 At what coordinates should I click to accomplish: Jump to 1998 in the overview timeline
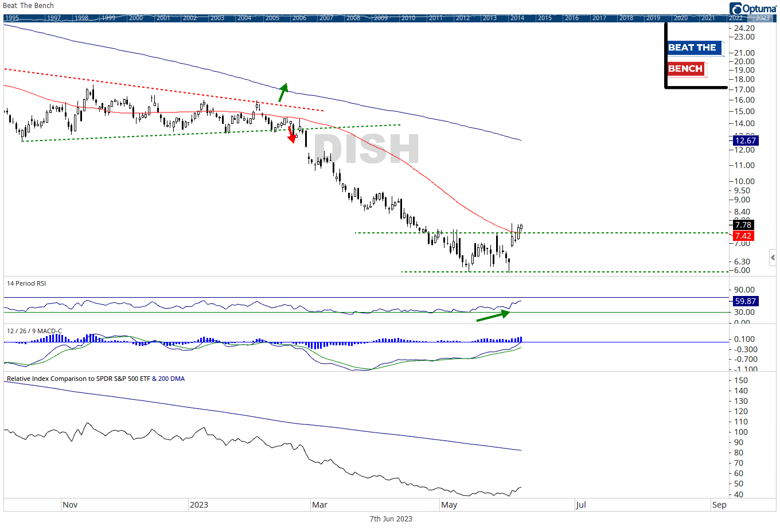click(82, 18)
